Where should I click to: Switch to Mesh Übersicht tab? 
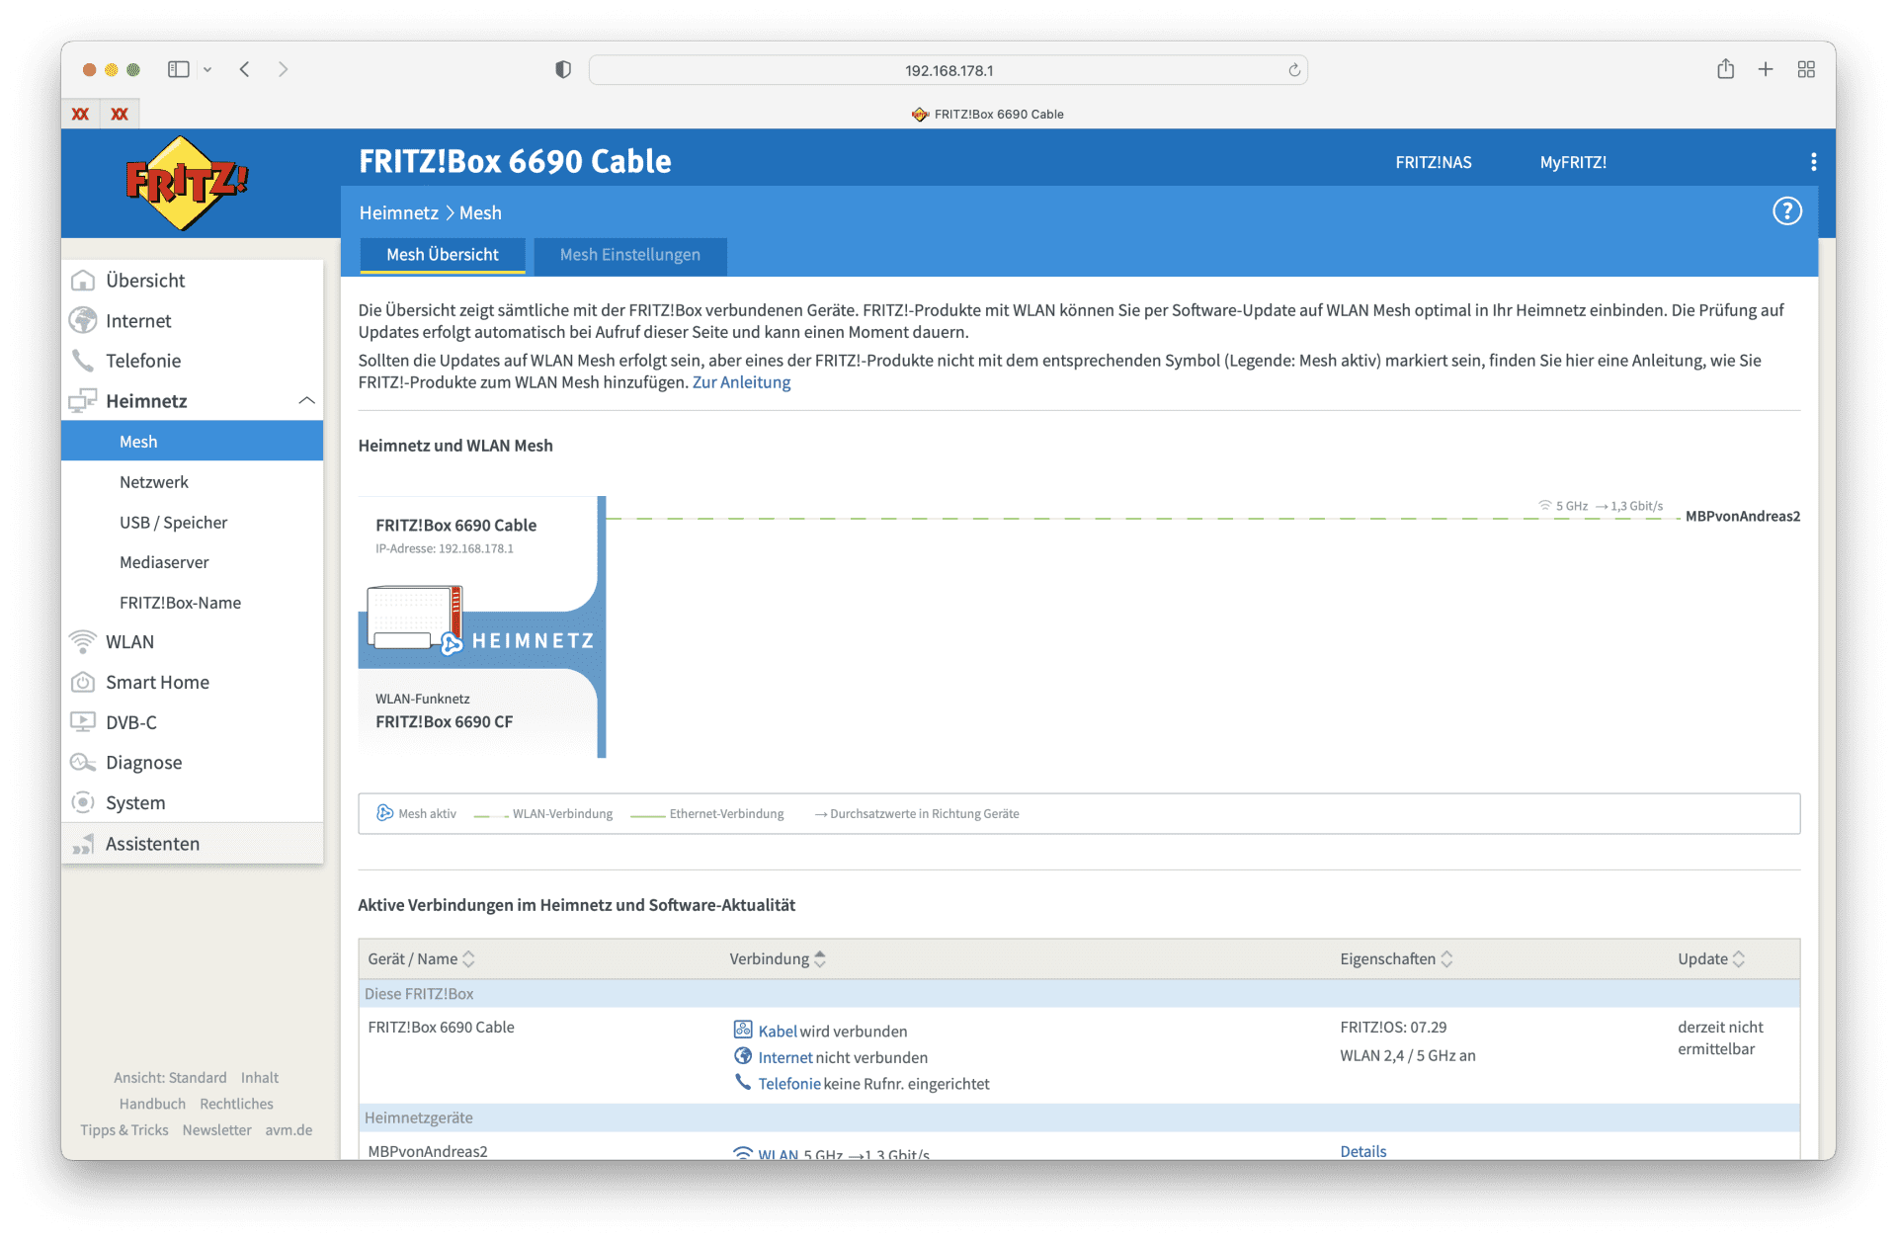tap(442, 255)
